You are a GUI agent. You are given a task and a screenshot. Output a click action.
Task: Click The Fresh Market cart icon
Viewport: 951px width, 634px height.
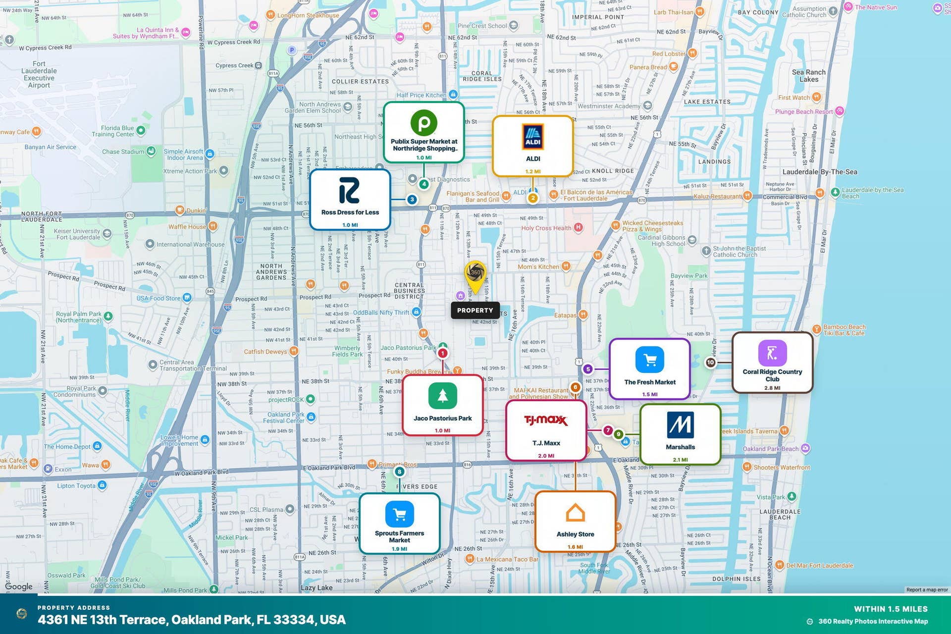click(x=650, y=360)
